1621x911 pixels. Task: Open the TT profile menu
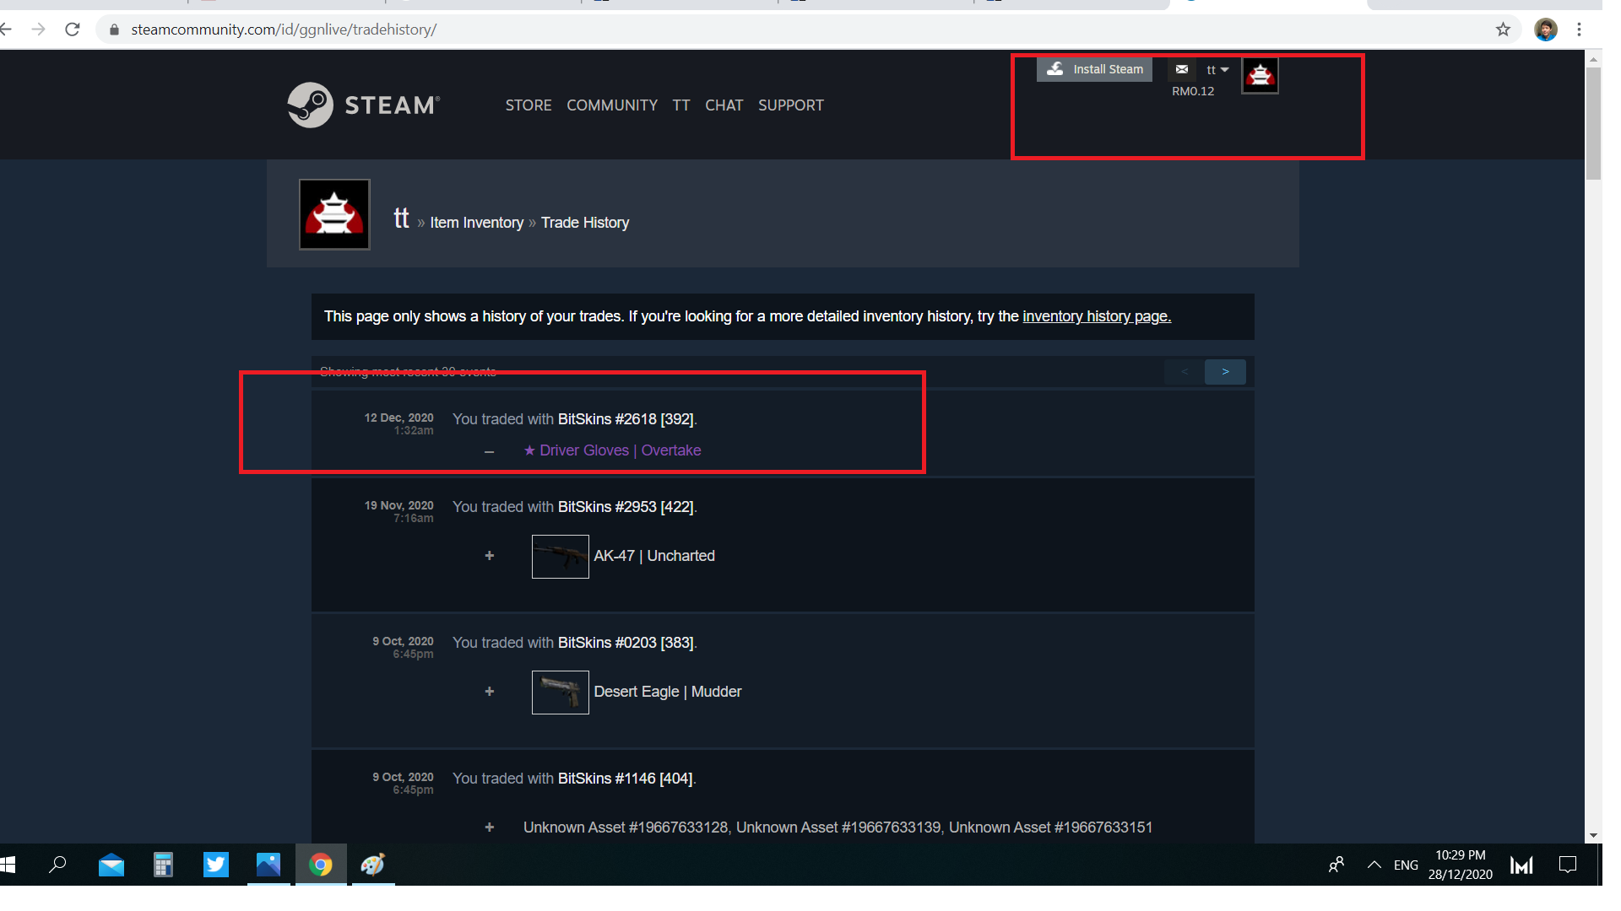click(681, 105)
